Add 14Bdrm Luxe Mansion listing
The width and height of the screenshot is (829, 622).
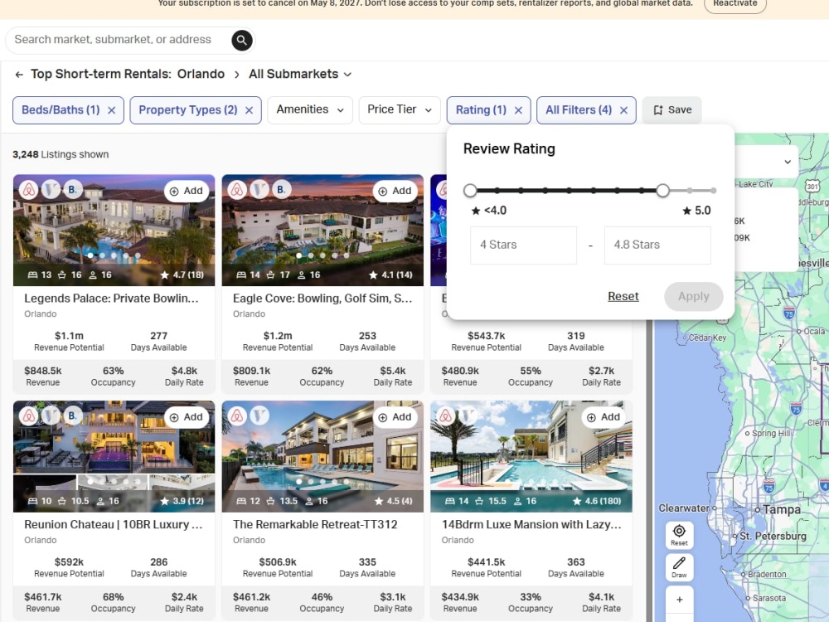pos(604,417)
